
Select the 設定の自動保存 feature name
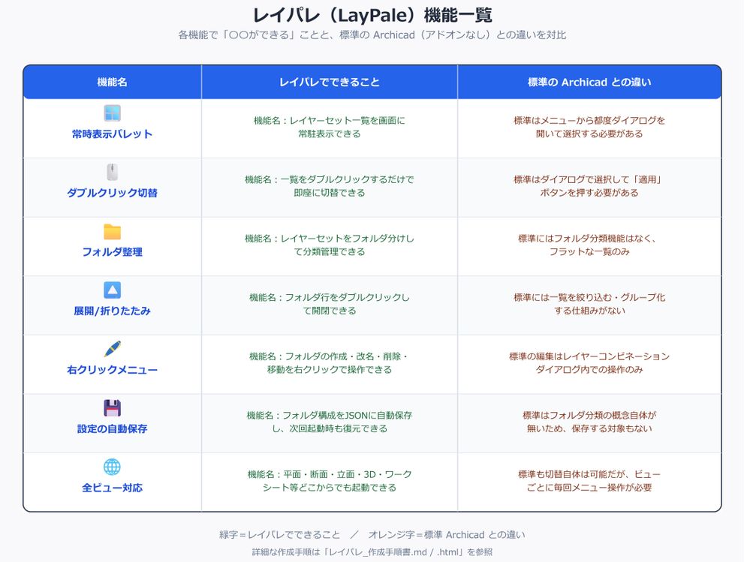coord(113,428)
